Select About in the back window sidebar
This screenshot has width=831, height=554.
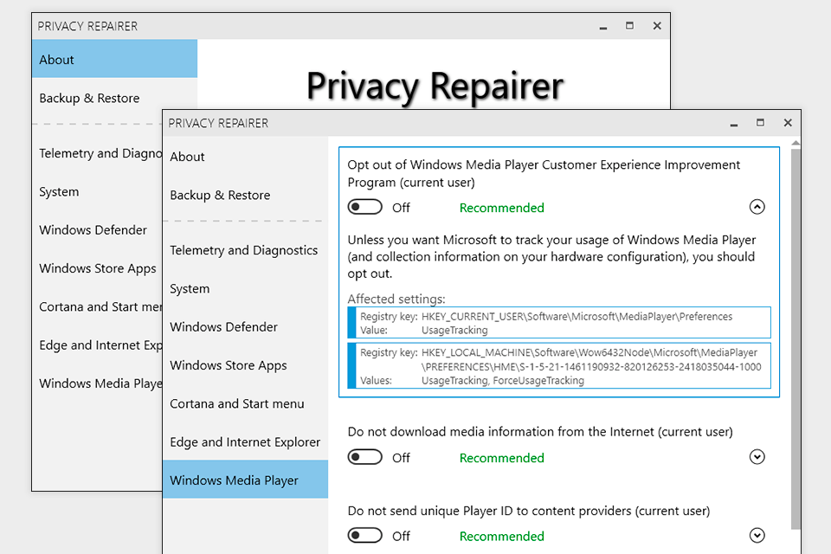click(114, 59)
